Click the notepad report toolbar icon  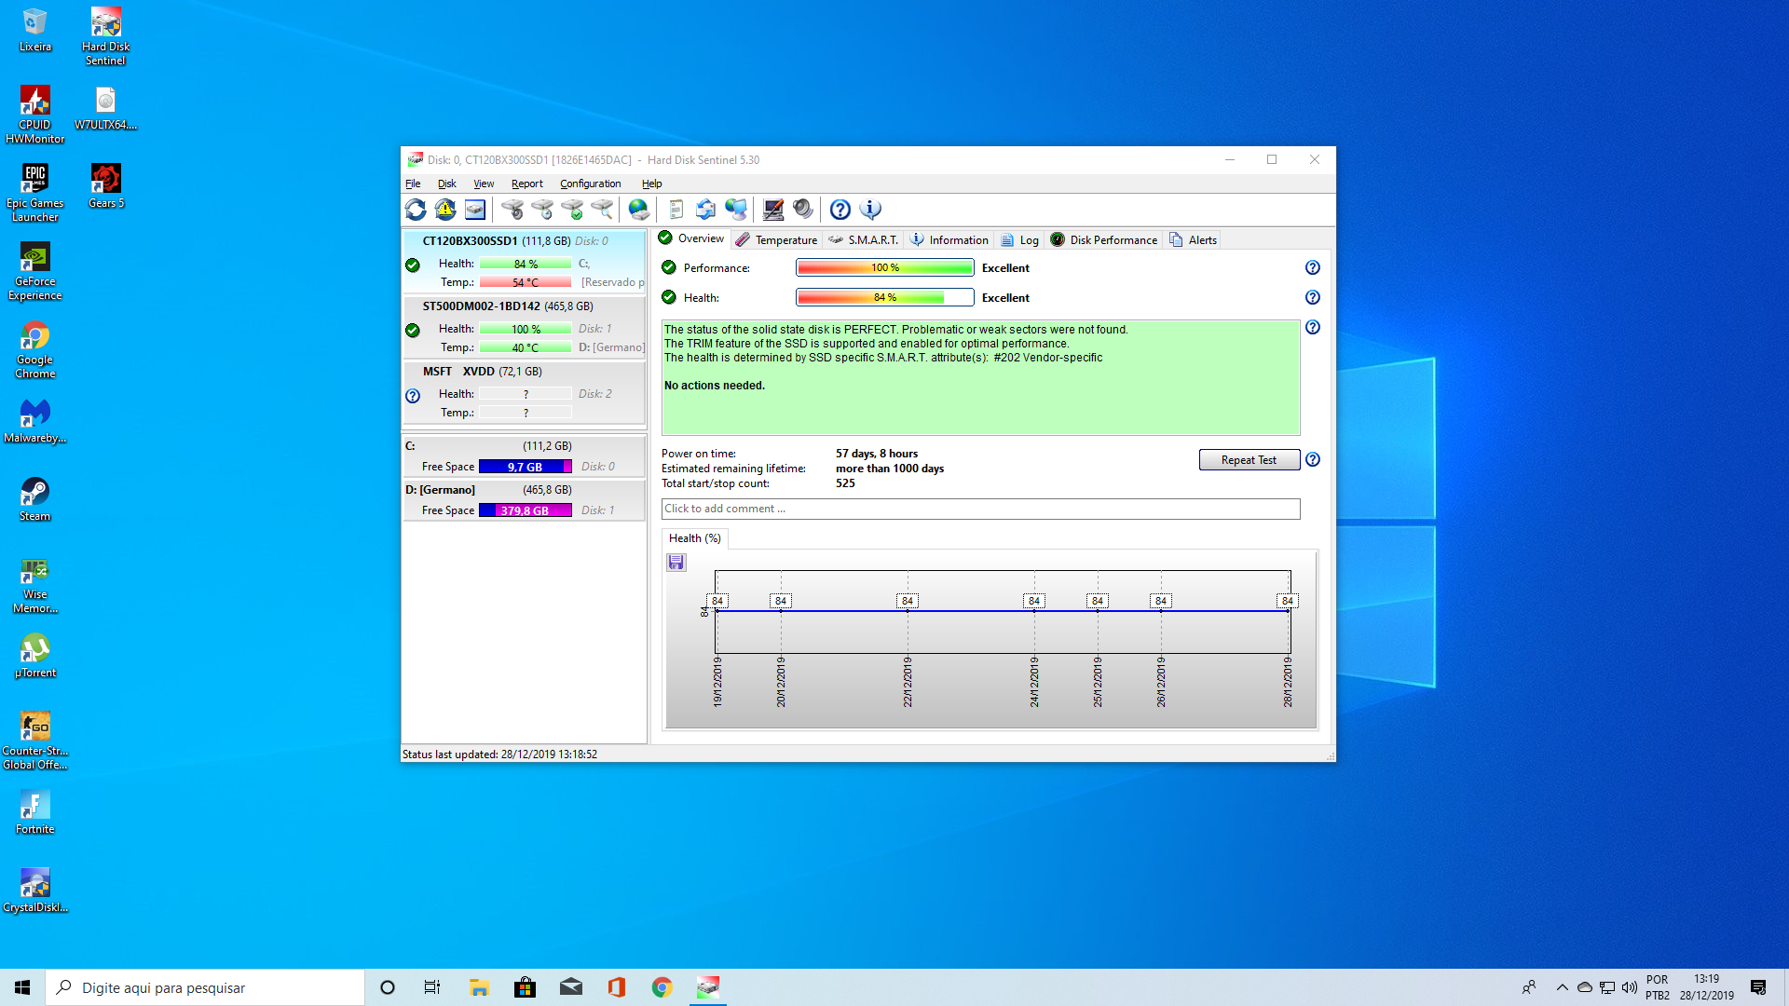pos(676,210)
